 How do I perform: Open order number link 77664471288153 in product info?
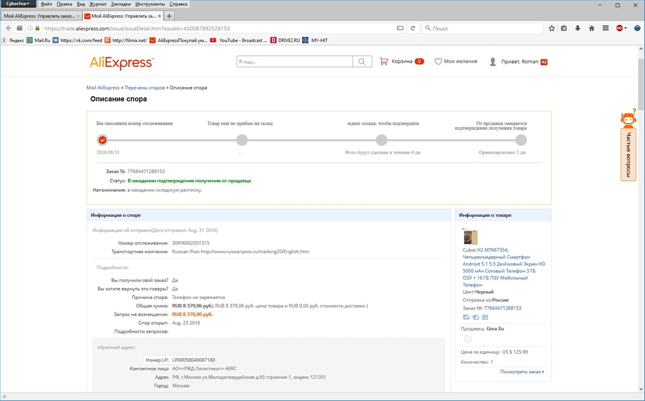[503, 308]
